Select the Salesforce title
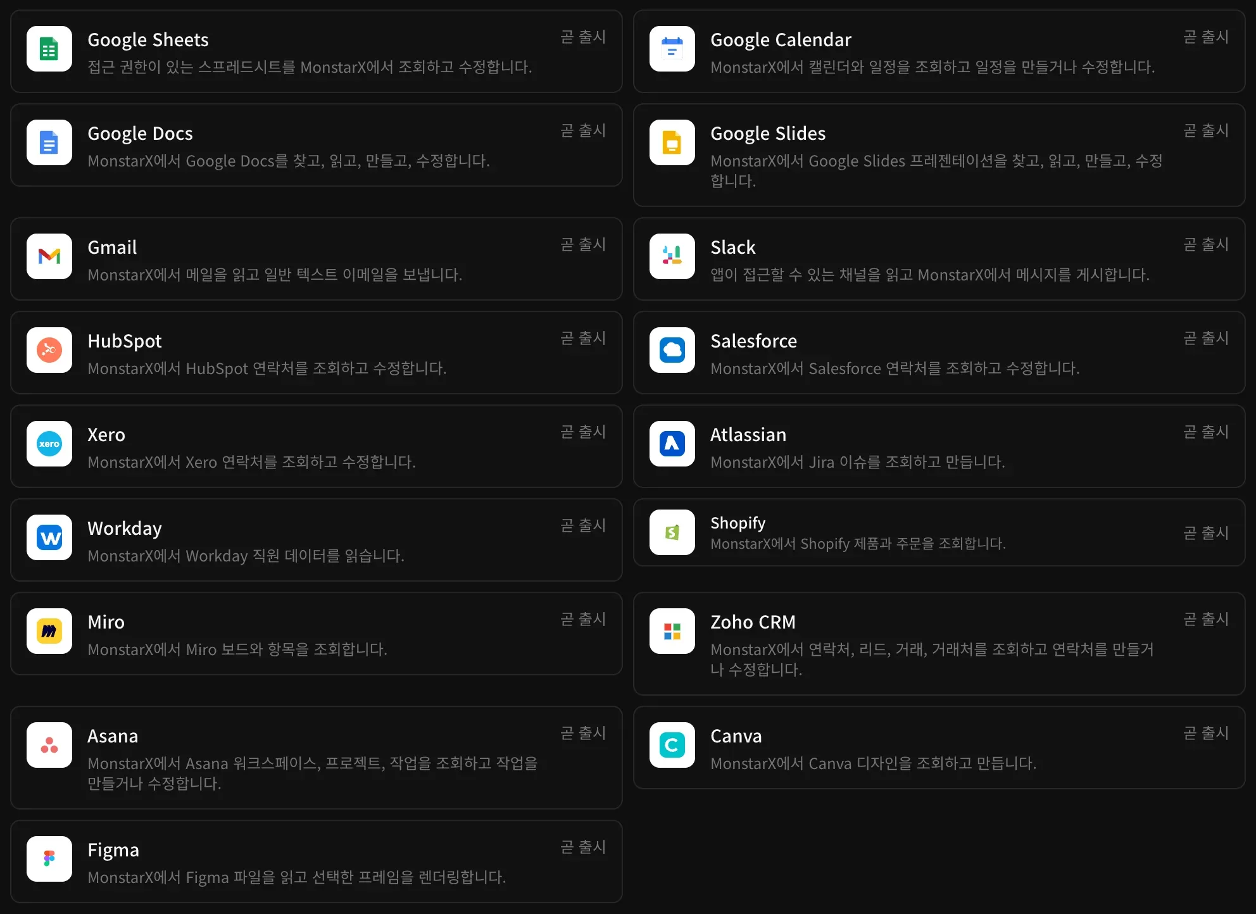Image resolution: width=1256 pixels, height=914 pixels. tap(753, 341)
